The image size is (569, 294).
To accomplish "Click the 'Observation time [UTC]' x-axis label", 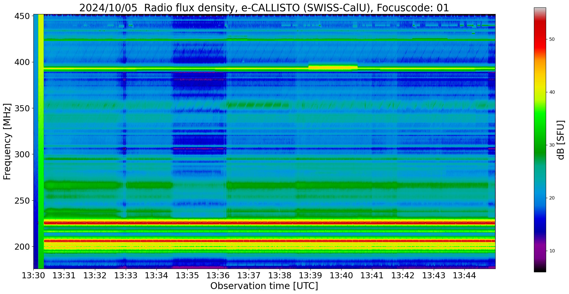I will tap(264, 286).
